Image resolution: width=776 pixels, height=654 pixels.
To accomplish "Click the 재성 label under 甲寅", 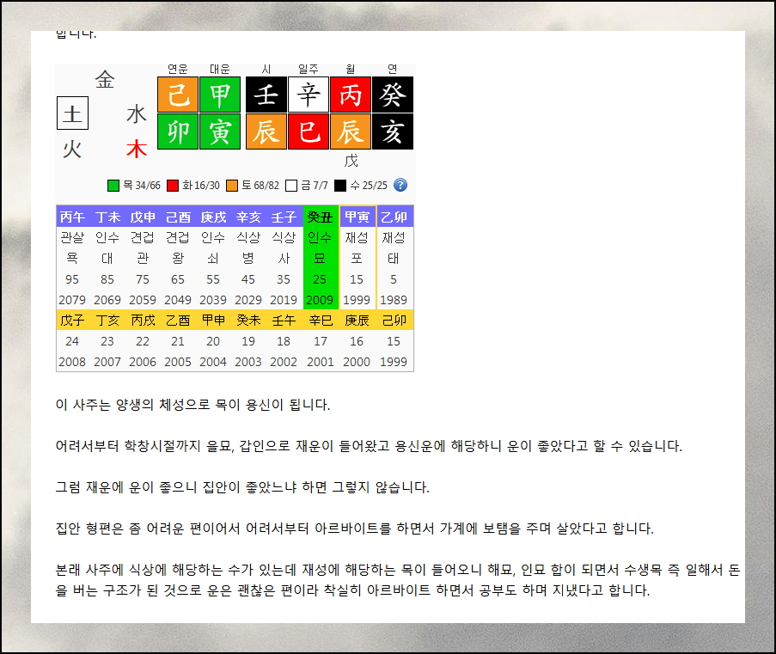I will tap(357, 238).
